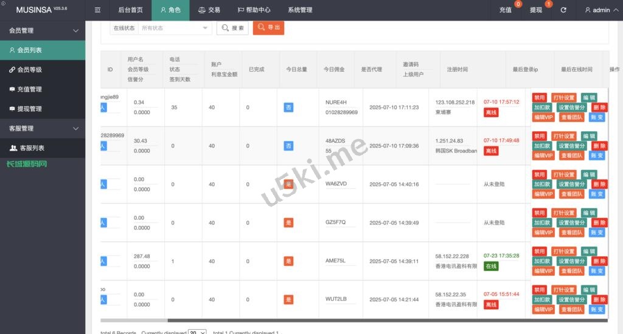Click the 提现 withdrawal notification item
623x334 pixels.
coord(537,10)
